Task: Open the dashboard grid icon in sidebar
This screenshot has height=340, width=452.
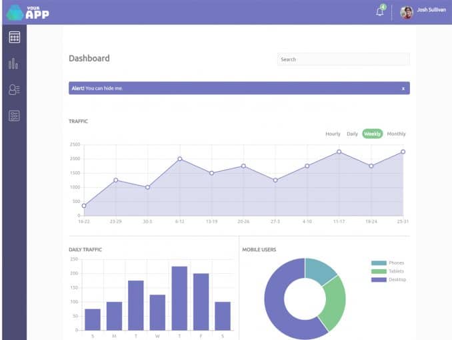Action: tap(15, 37)
